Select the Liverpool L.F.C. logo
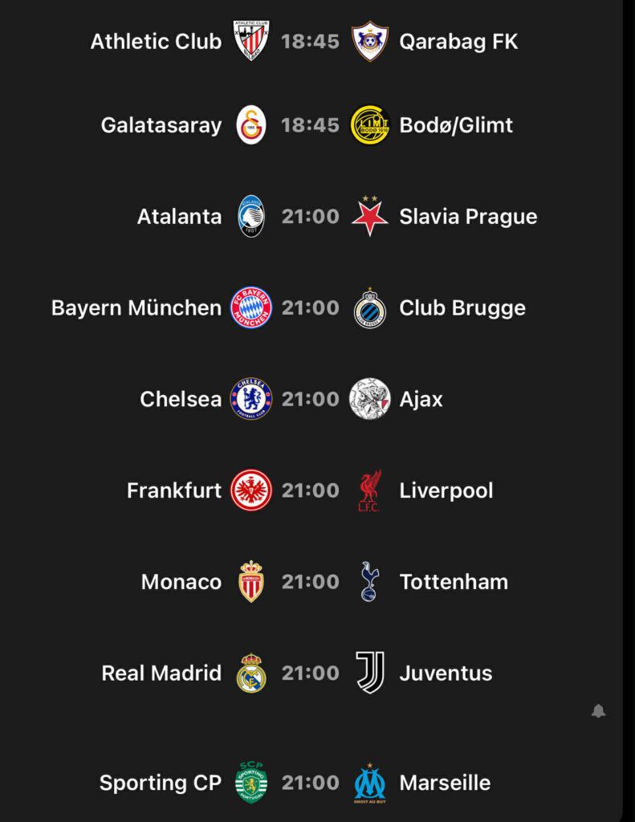The width and height of the screenshot is (635, 822). point(370,490)
